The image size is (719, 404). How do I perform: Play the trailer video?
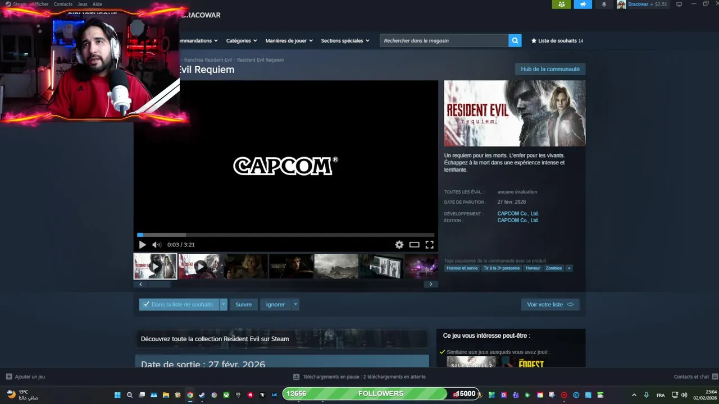[142, 245]
